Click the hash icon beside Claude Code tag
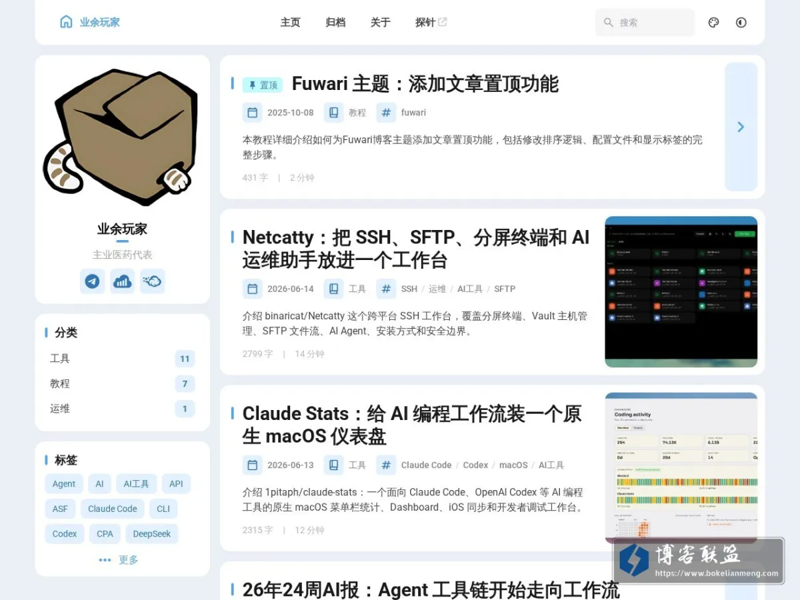Viewport: 800px width, 600px height. coord(386,465)
